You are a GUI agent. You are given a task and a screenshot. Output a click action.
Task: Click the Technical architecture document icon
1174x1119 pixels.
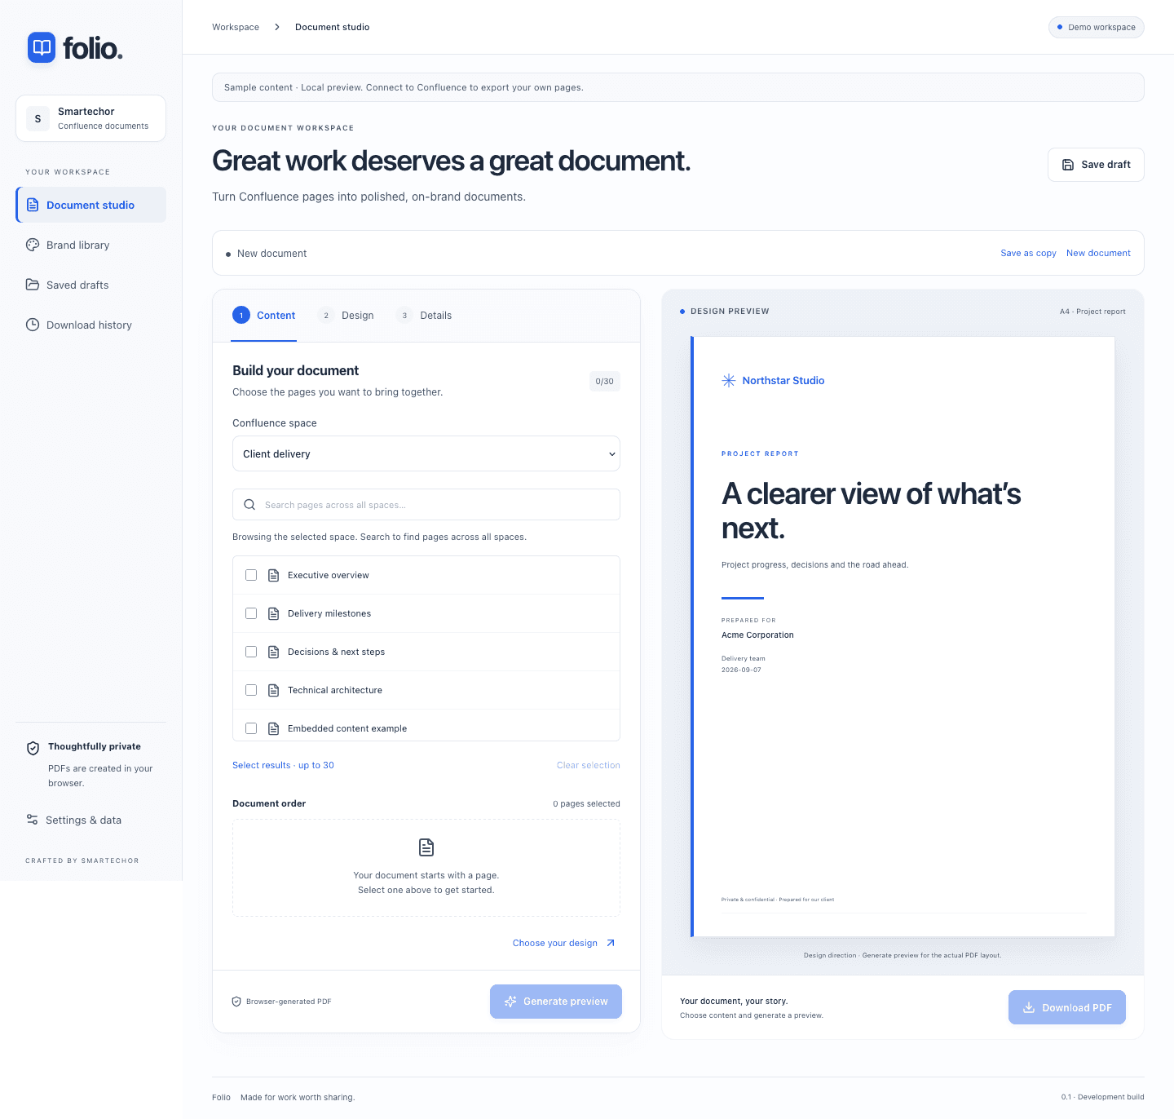tap(274, 690)
